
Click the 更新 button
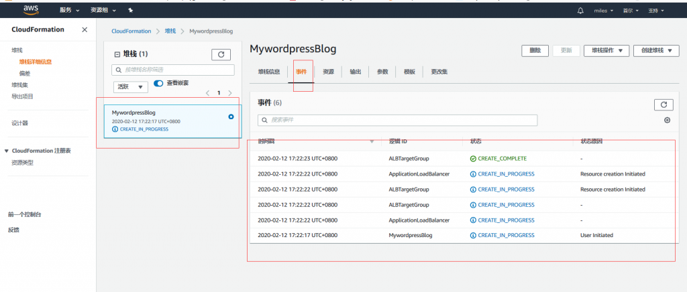tap(566, 51)
